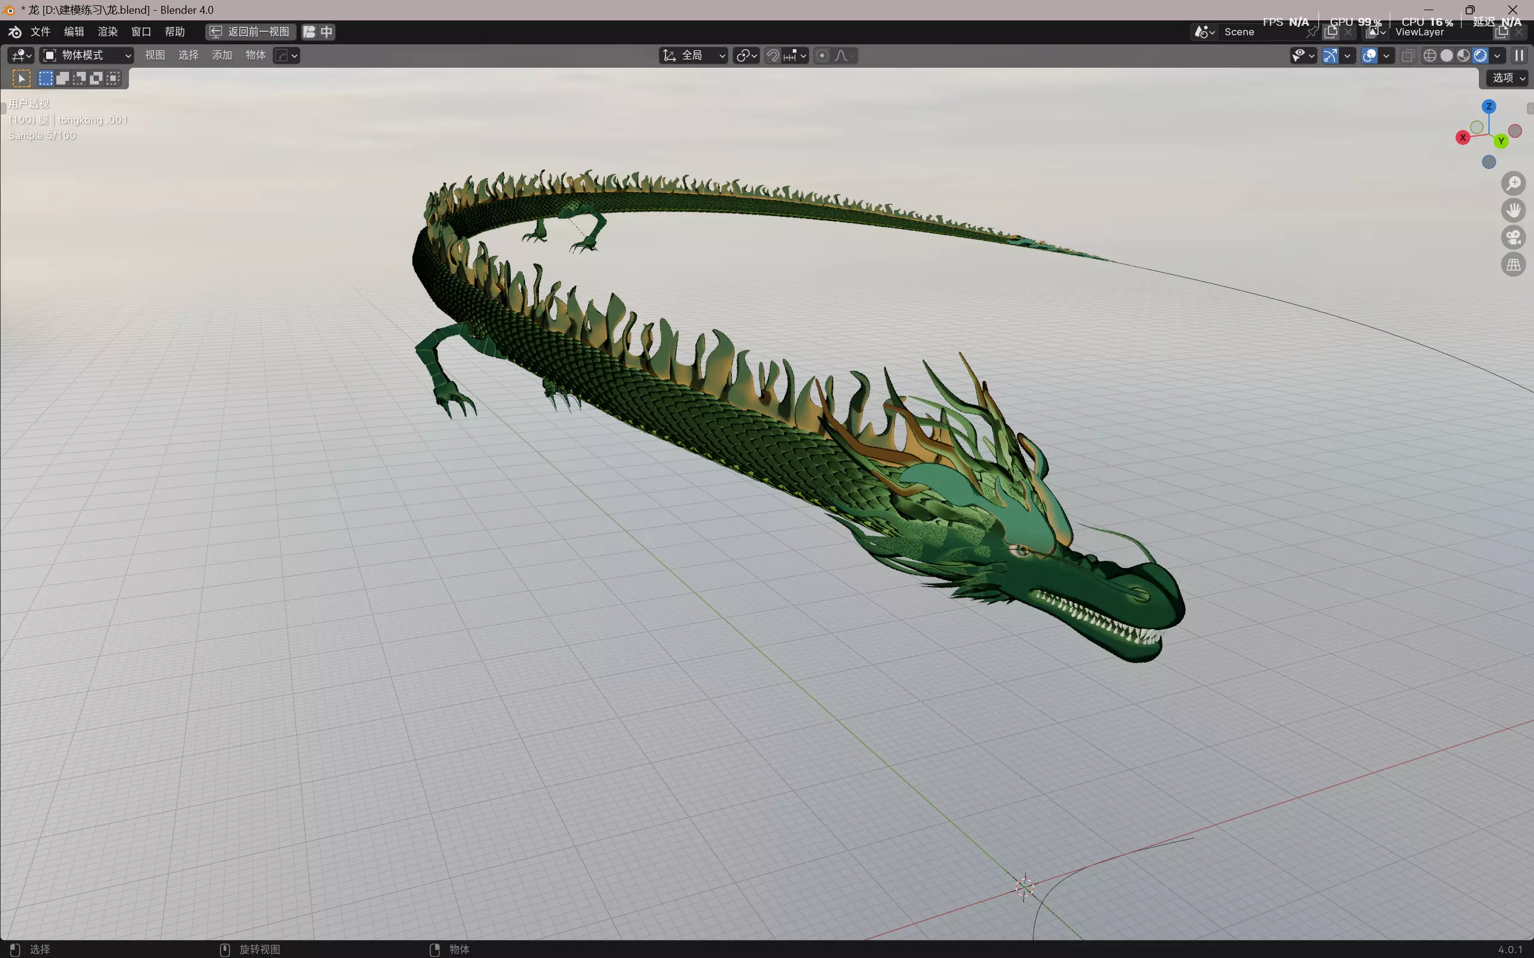
Task: Open the 全局 transform orientation dropdown
Action: click(694, 56)
